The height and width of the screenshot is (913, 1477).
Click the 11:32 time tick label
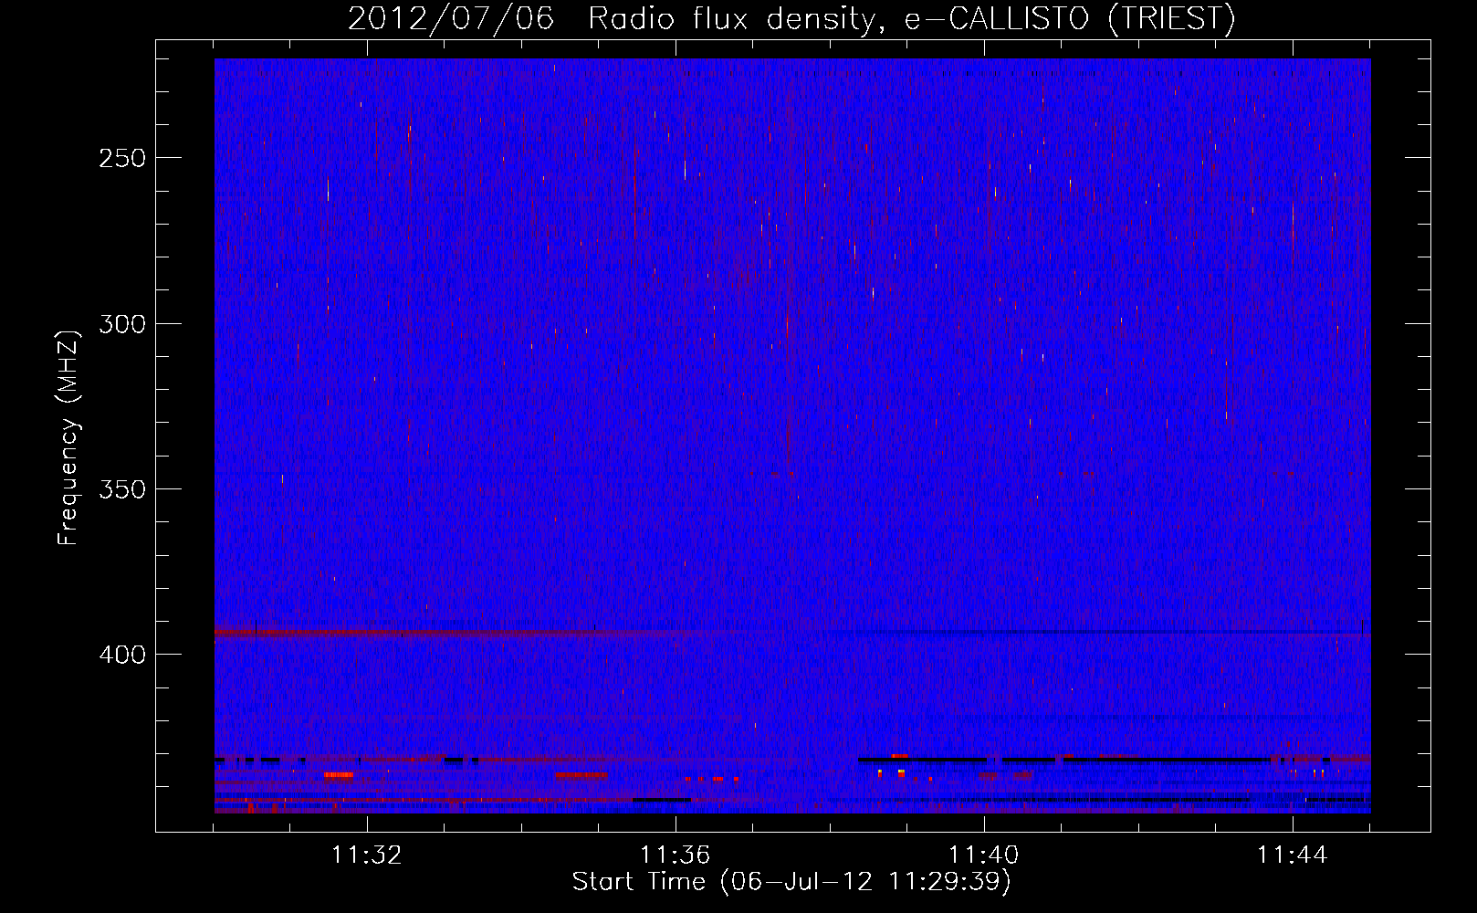click(367, 855)
